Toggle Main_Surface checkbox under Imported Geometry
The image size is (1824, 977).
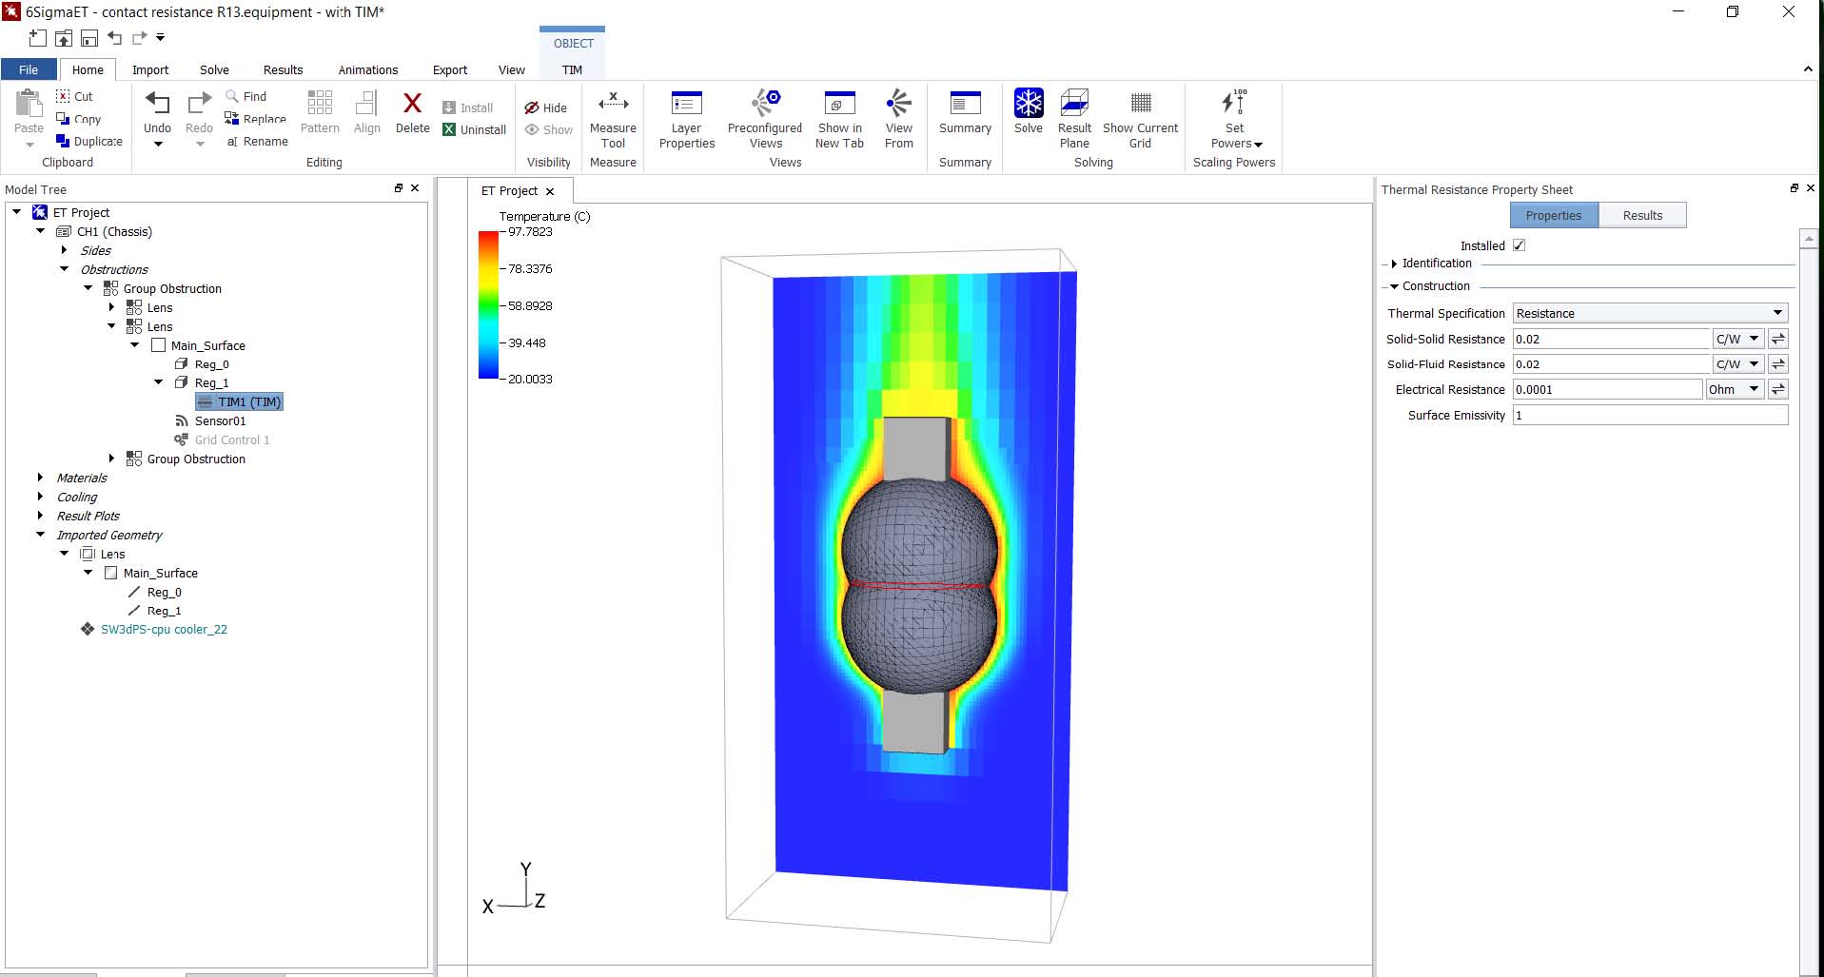click(x=111, y=573)
